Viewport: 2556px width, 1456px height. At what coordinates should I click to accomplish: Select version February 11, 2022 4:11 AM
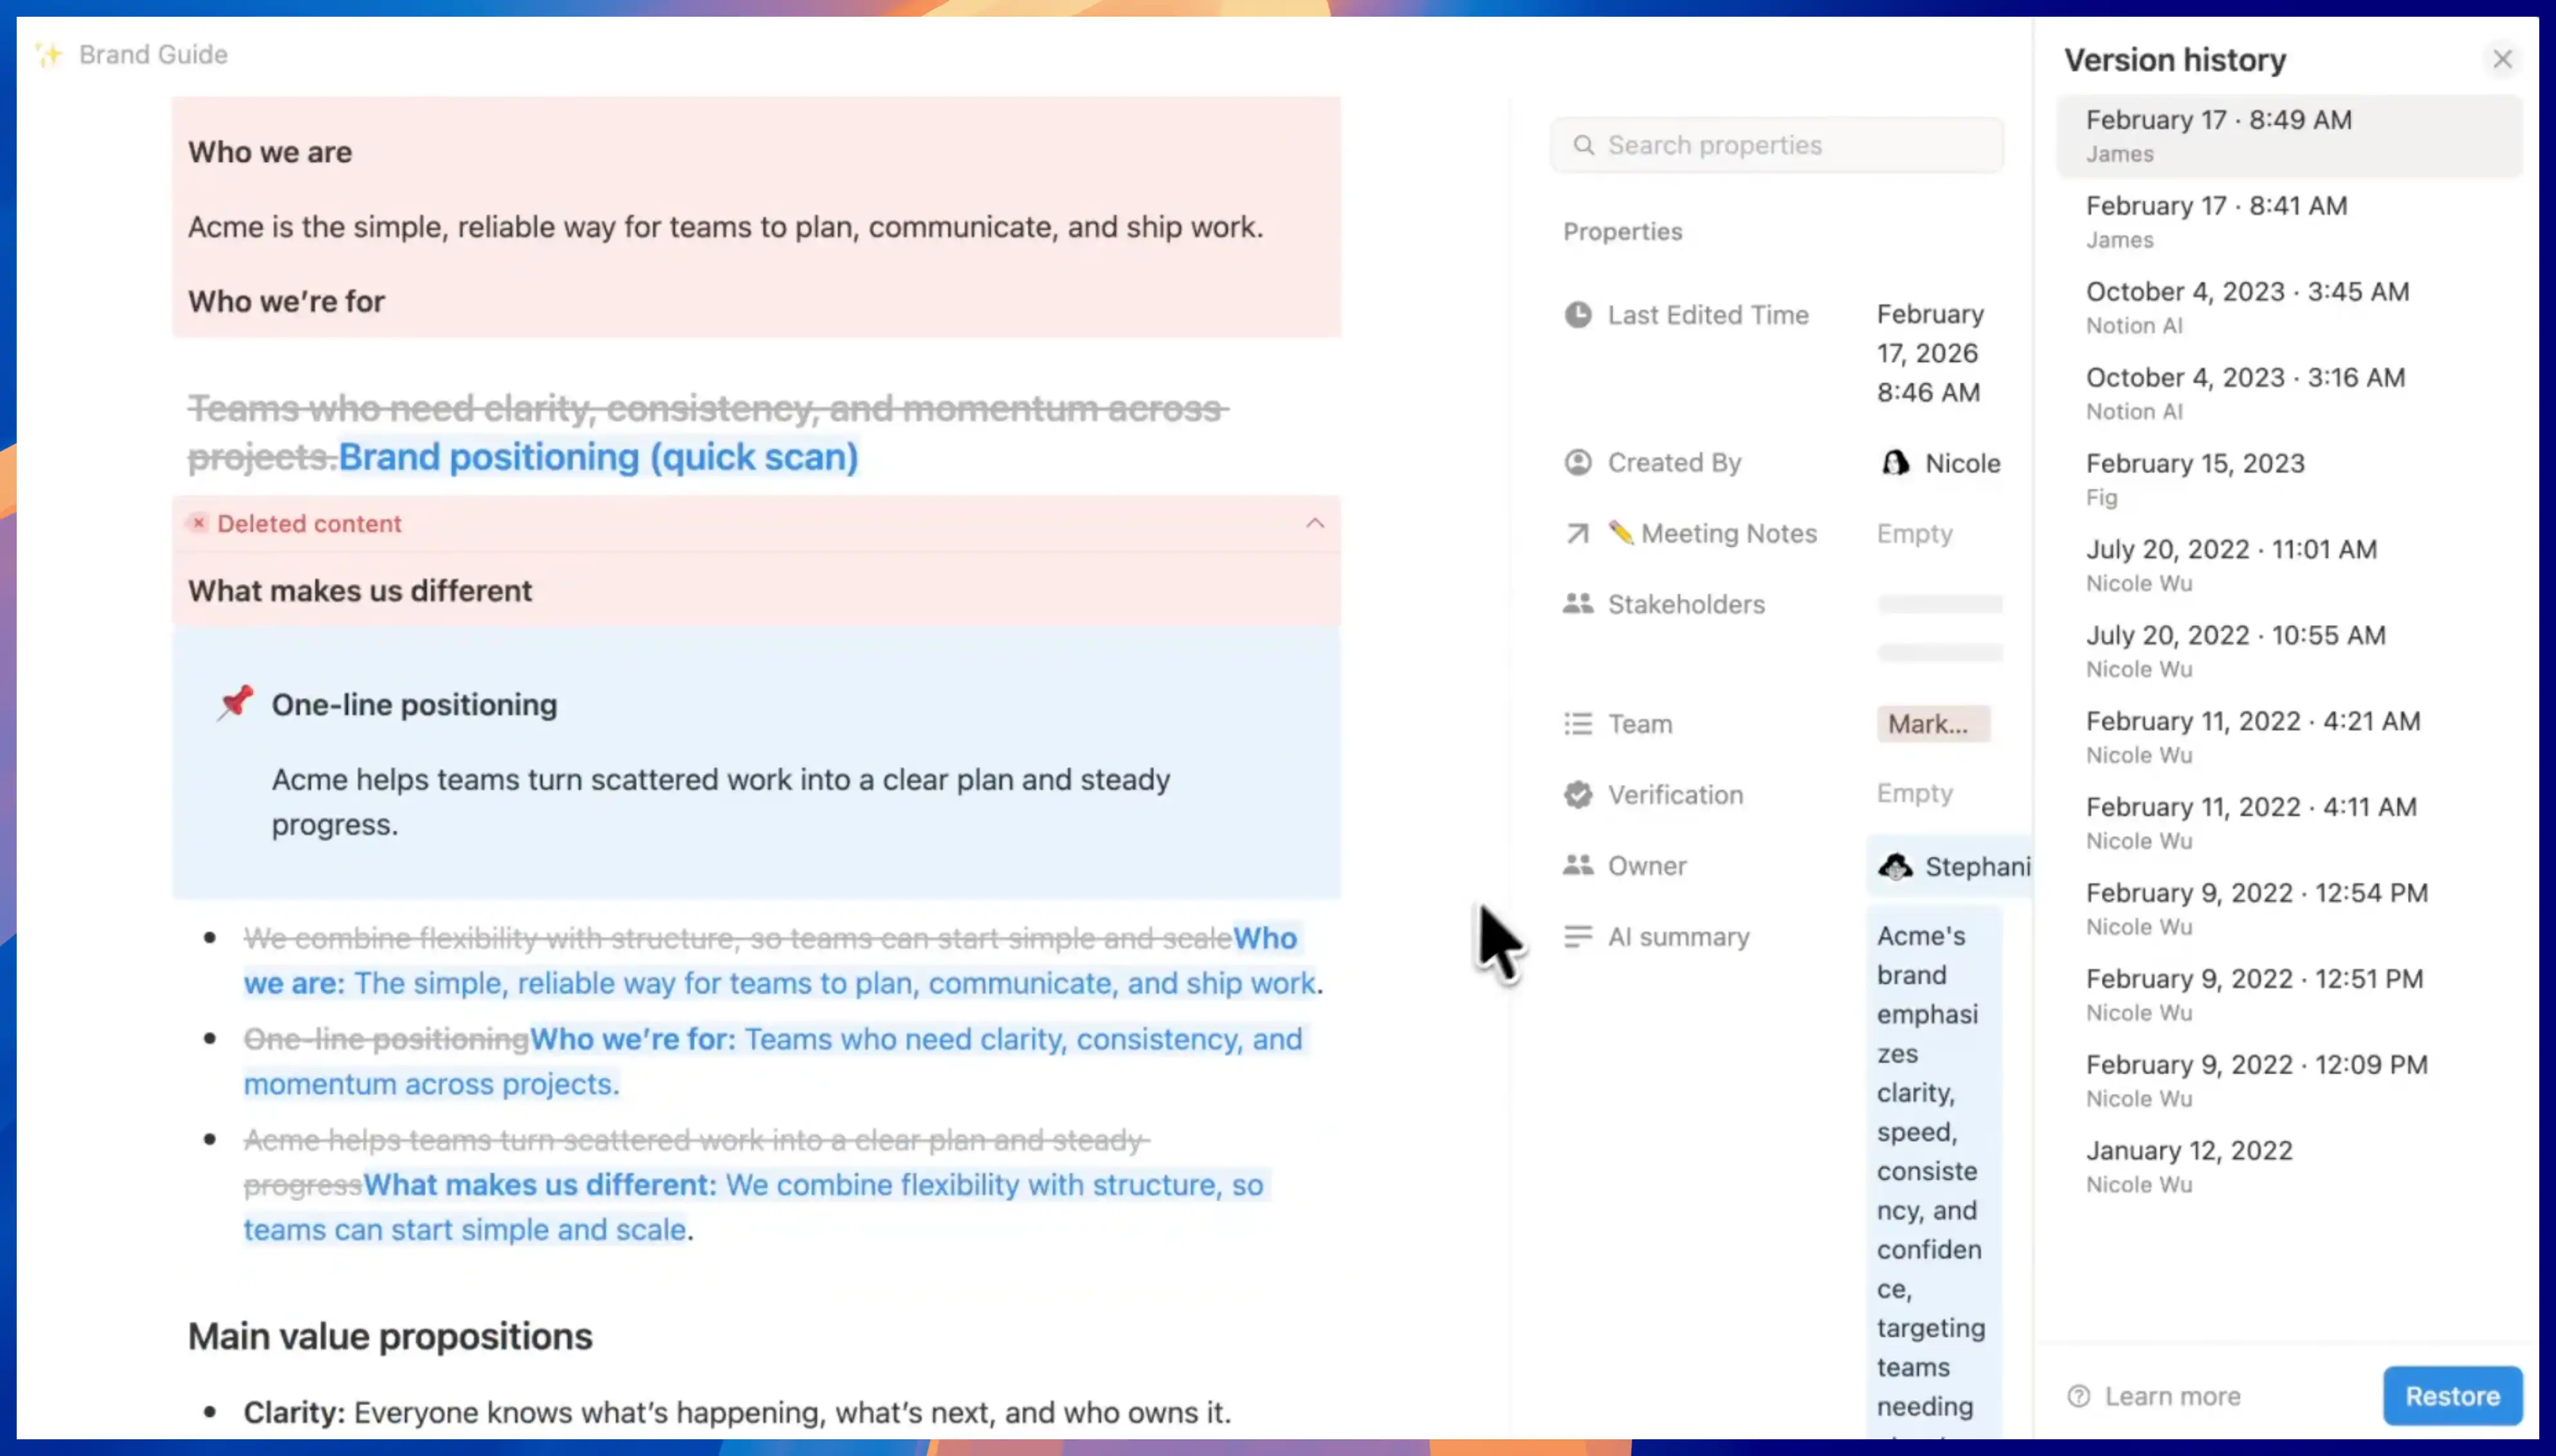(2289, 824)
